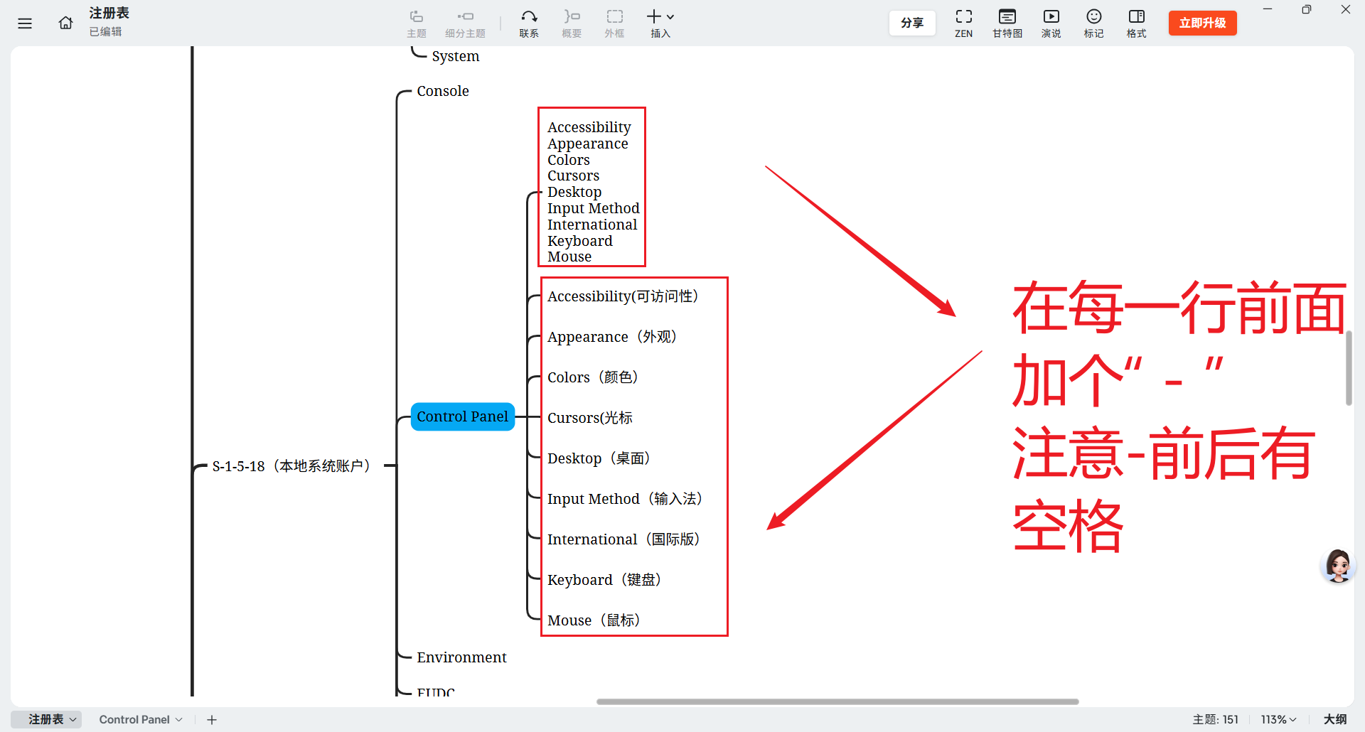This screenshot has height=732, width=1365.
Task: Open the 插入 insert dropdown
Action: [660, 23]
